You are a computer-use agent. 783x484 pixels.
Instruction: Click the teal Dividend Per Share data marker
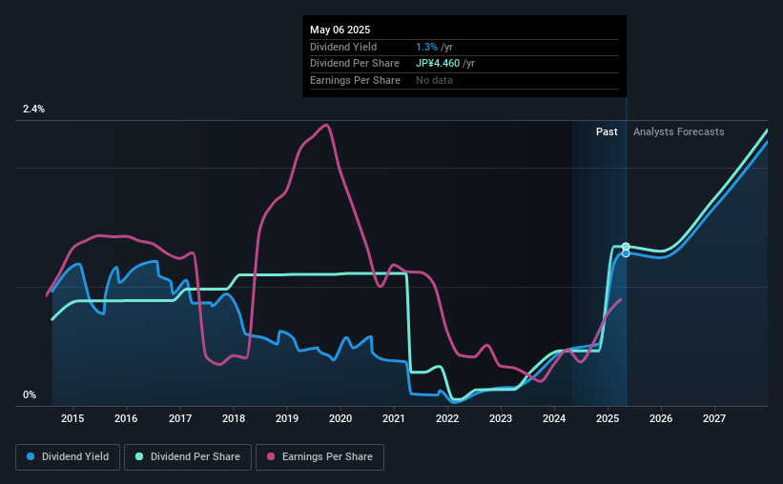pyautogui.click(x=626, y=247)
